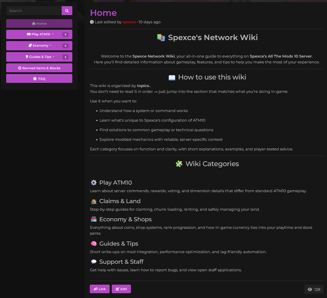Click the coins icon beside Economy
The width and height of the screenshot is (327, 298).
coord(30,46)
